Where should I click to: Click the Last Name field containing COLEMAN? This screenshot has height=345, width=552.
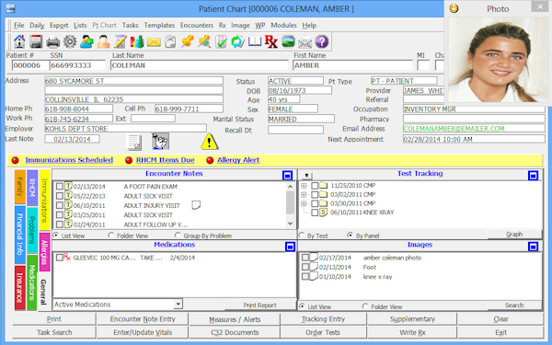200,65
